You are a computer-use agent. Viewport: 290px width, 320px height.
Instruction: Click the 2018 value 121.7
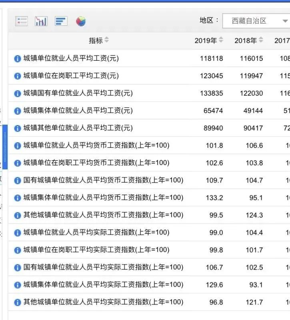pyautogui.click(x=254, y=302)
